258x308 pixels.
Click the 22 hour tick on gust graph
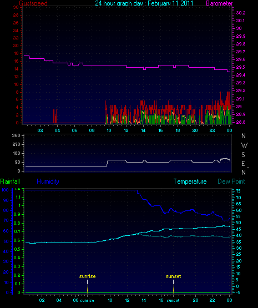[212, 130]
